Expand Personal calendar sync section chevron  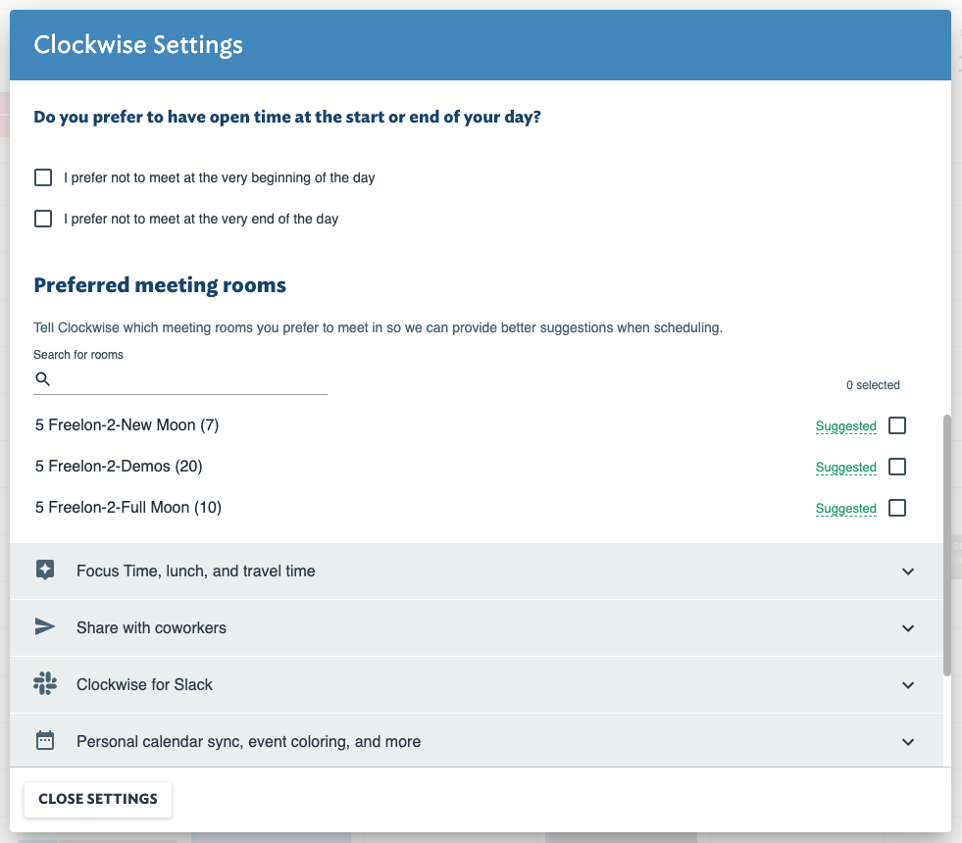tap(908, 742)
